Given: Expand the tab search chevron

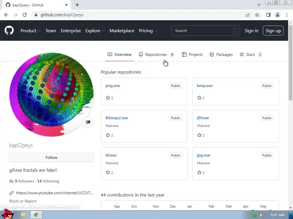Looking at the screenshot, I should click(x=259, y=5).
